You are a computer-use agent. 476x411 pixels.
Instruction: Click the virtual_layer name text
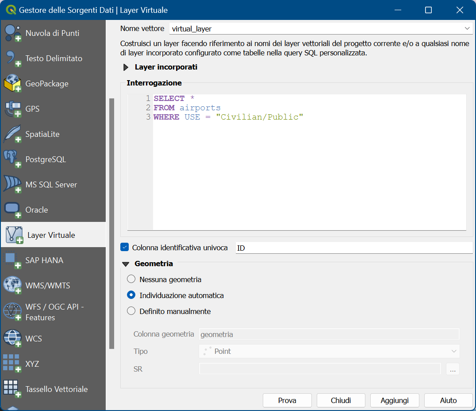pyautogui.click(x=192, y=29)
